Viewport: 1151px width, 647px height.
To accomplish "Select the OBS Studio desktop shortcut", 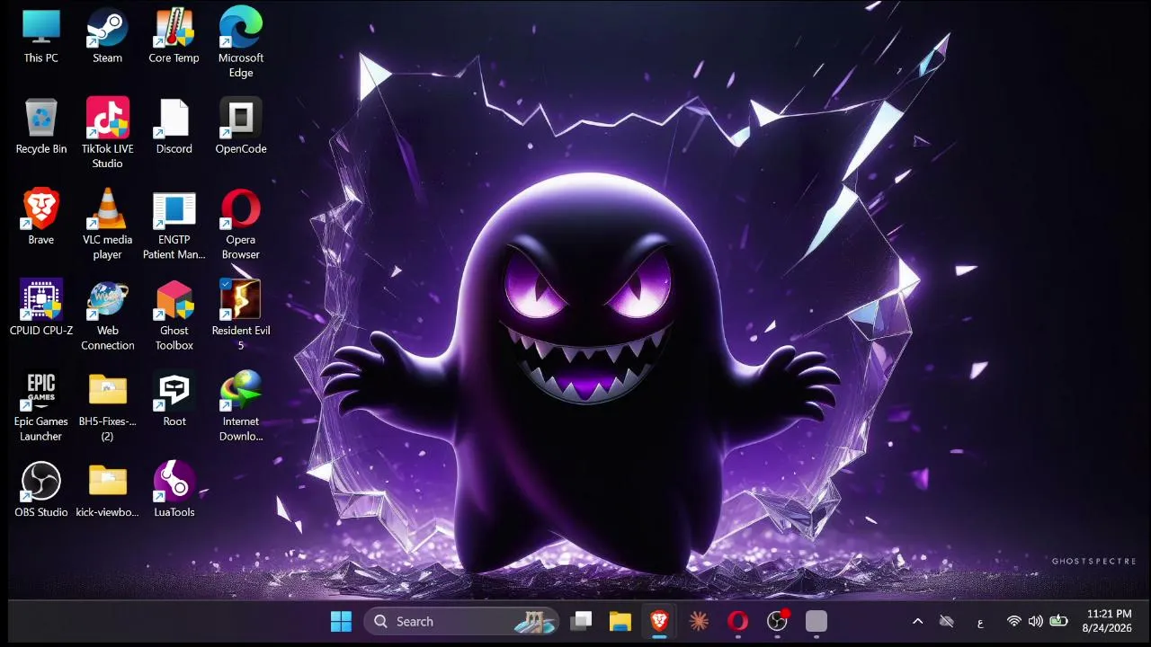I will point(41,490).
